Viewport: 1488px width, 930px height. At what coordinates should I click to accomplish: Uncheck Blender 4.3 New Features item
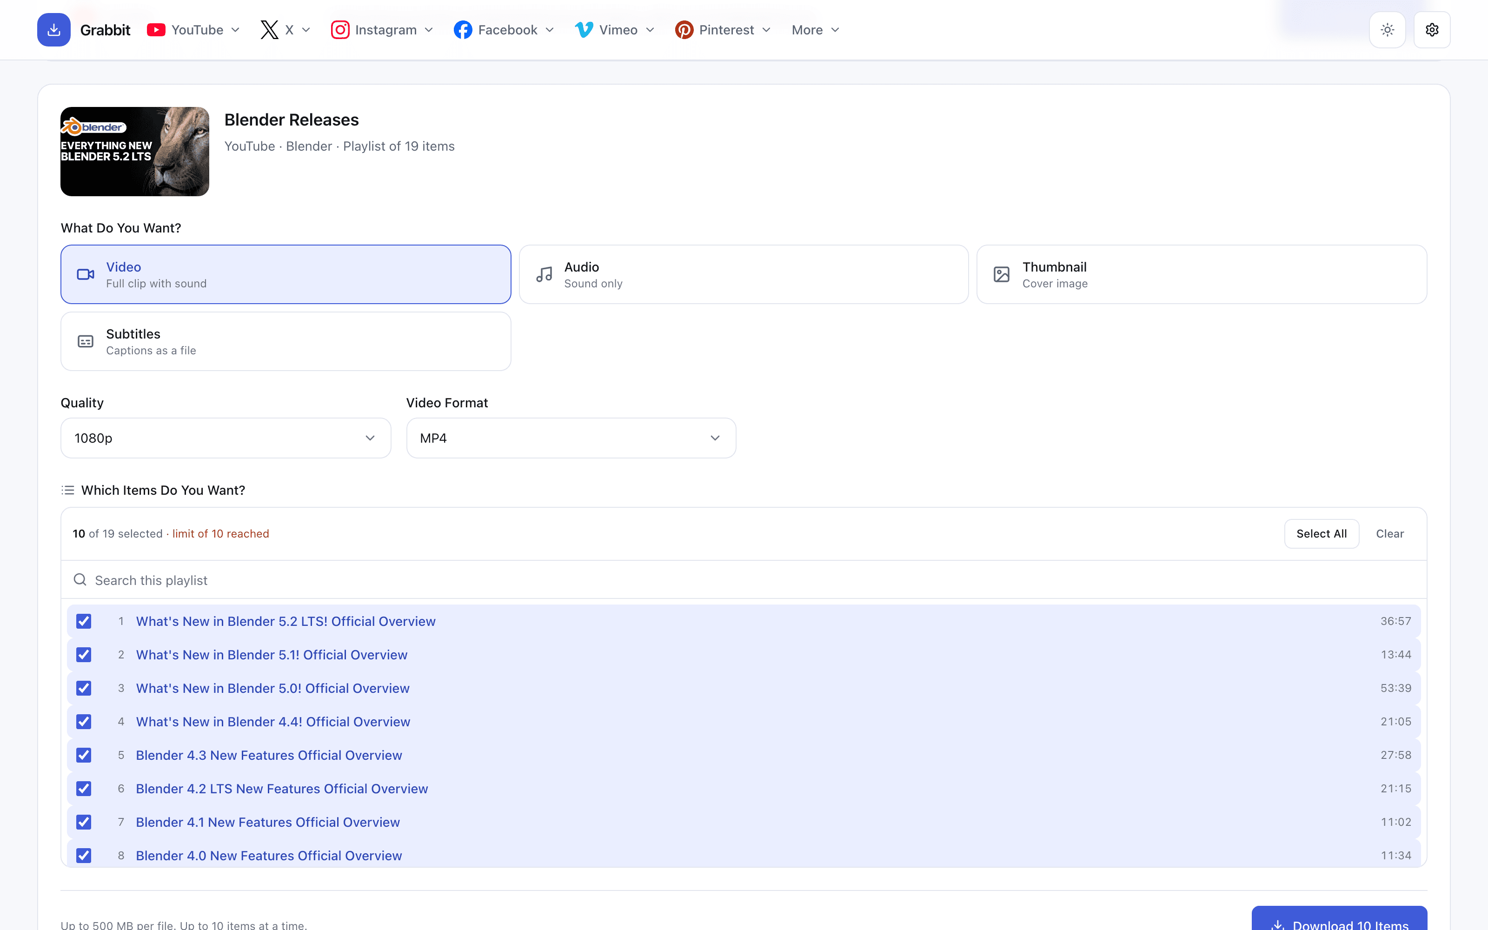(x=84, y=755)
